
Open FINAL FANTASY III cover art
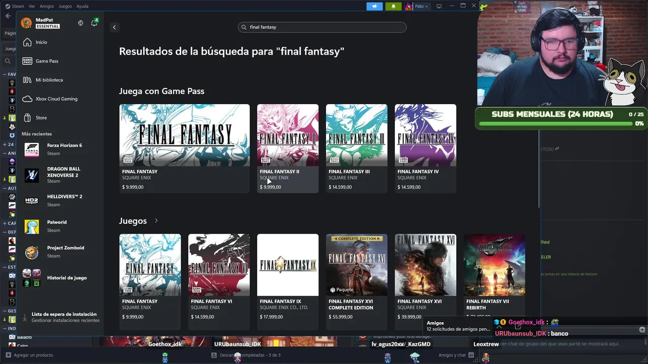tap(356, 135)
